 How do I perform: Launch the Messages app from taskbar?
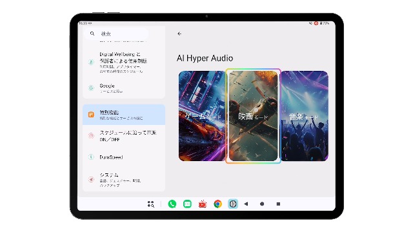click(x=187, y=204)
